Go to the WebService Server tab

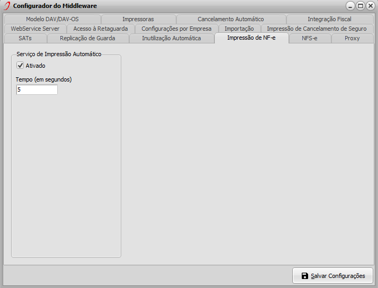tap(35, 29)
